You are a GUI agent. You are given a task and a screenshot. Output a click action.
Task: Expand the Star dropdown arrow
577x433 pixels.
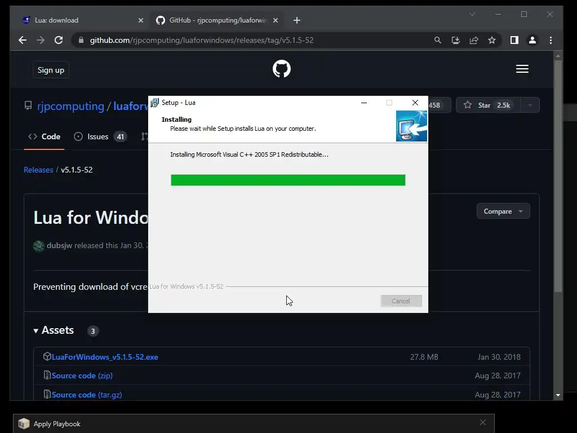[x=530, y=105]
